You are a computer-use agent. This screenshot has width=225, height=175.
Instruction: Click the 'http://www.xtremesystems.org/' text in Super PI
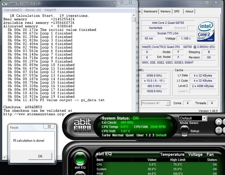[35, 114]
